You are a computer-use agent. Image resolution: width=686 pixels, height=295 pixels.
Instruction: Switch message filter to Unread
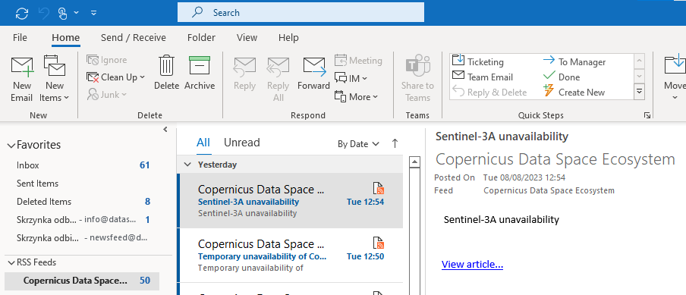[x=242, y=143]
